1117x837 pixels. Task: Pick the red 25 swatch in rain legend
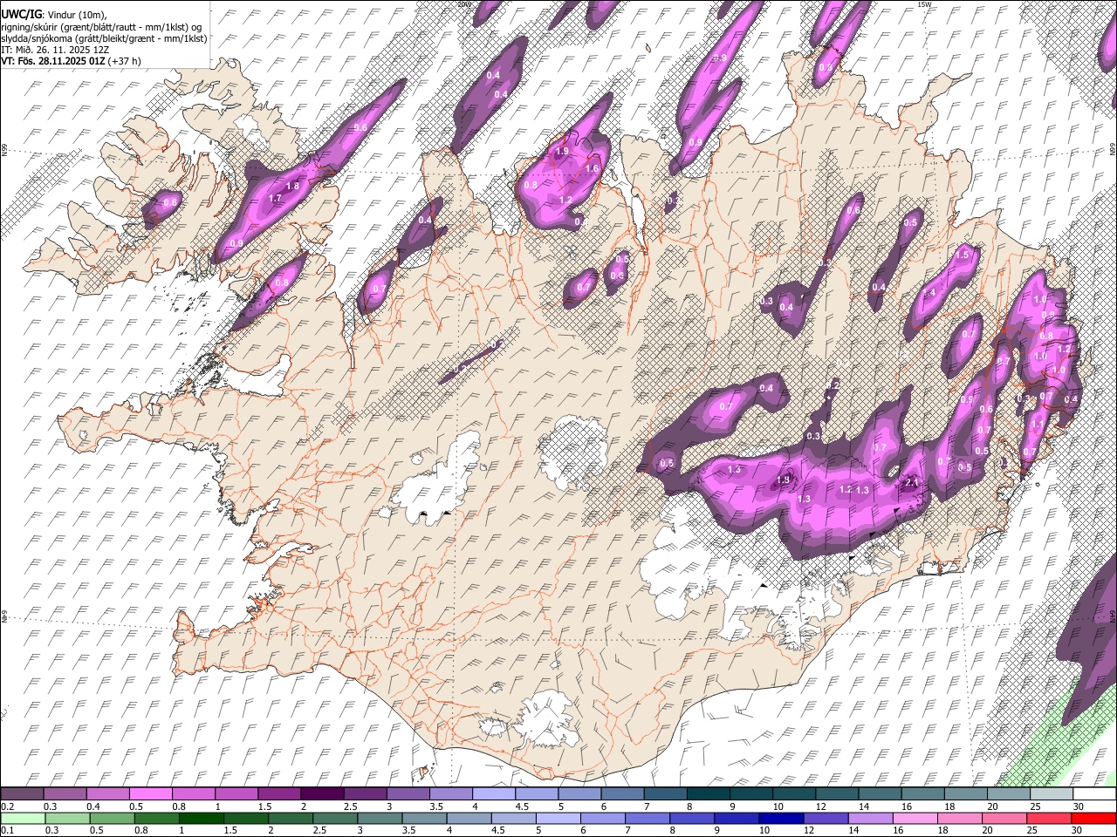tap(1047, 819)
